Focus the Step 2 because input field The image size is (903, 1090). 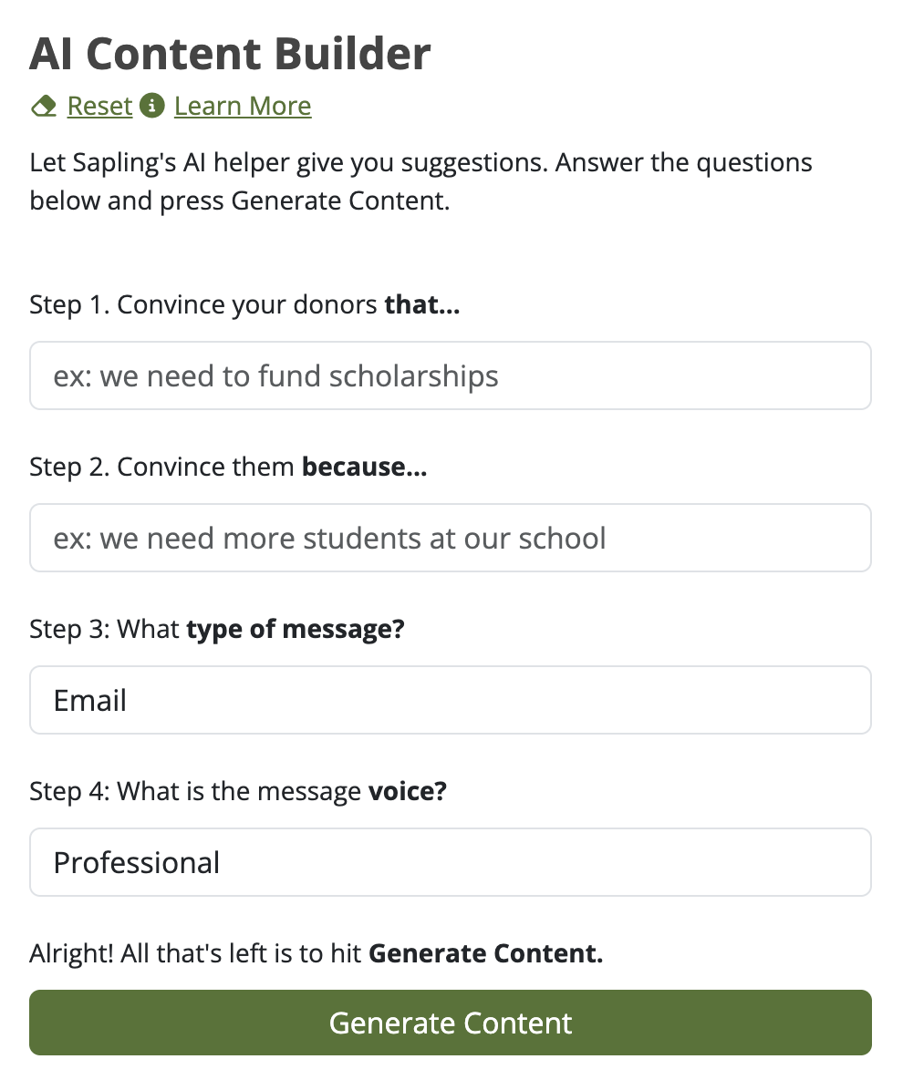450,538
